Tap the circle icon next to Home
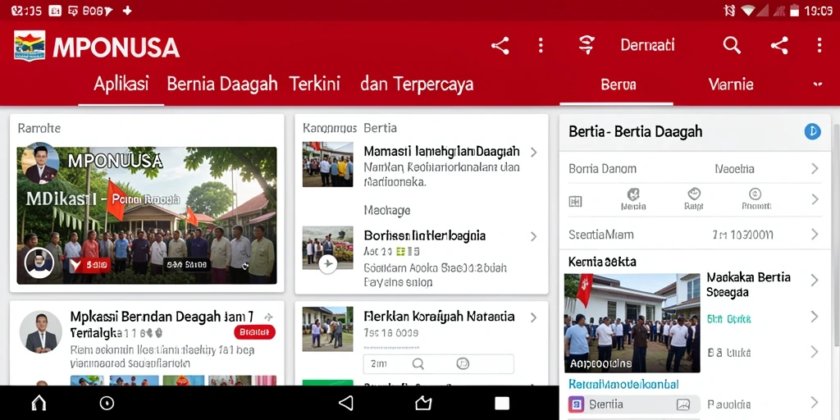 pyautogui.click(x=107, y=403)
